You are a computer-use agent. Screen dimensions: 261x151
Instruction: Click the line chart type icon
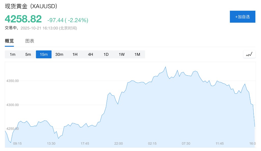coord(249,54)
